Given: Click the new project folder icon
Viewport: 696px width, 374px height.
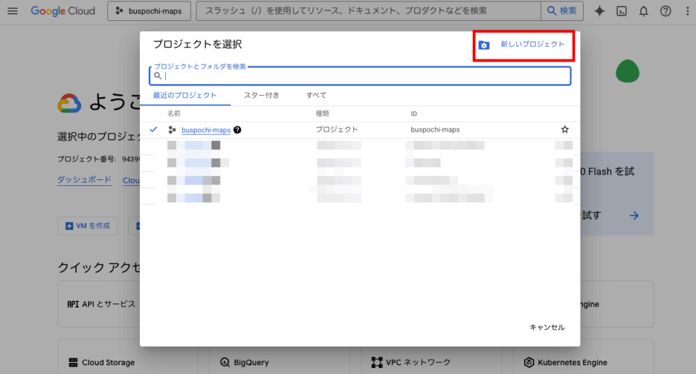Looking at the screenshot, I should pos(484,45).
